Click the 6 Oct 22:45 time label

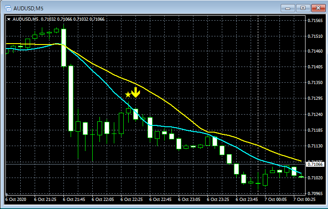click(161, 200)
